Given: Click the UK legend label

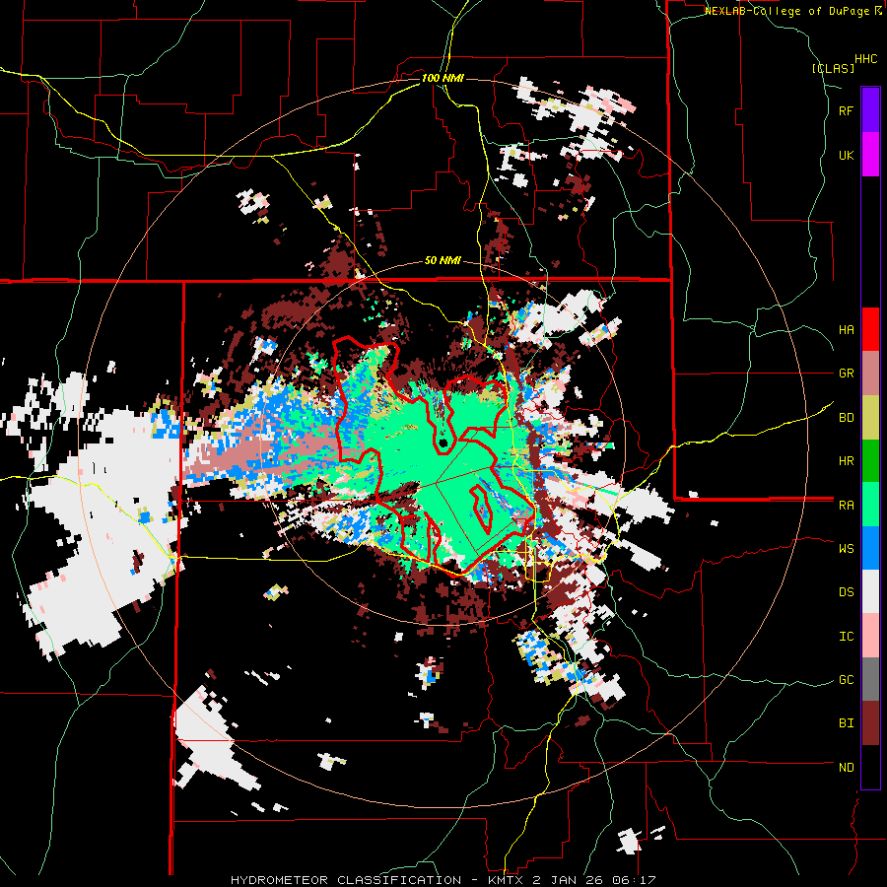Looking at the screenshot, I should click(846, 155).
